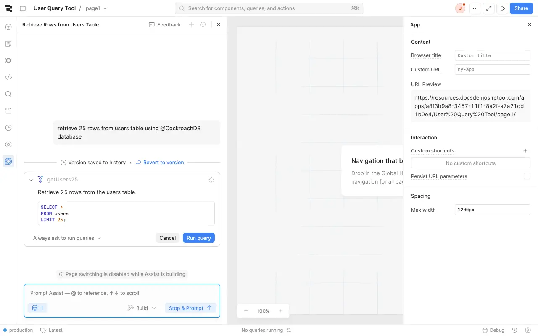538x336 pixels.
Task: Expand the Always ask to run queries dropdown
Action: [67, 238]
